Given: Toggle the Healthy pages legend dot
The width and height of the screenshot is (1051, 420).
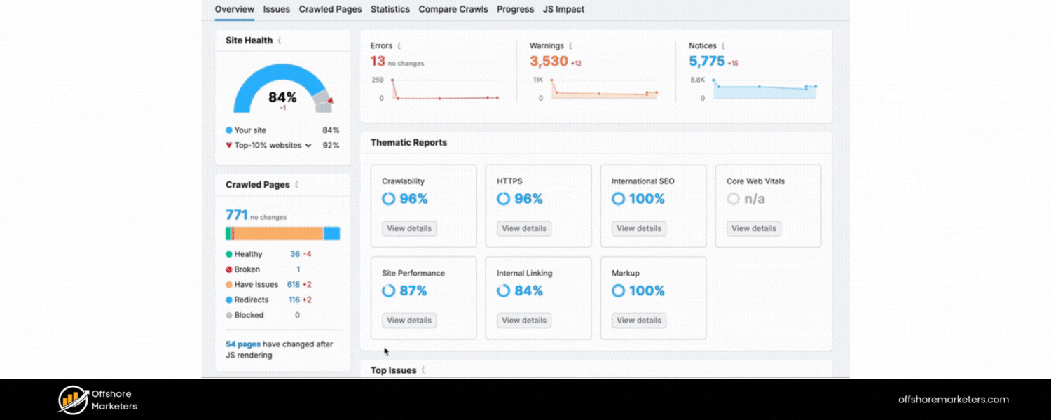Looking at the screenshot, I should click(x=228, y=254).
